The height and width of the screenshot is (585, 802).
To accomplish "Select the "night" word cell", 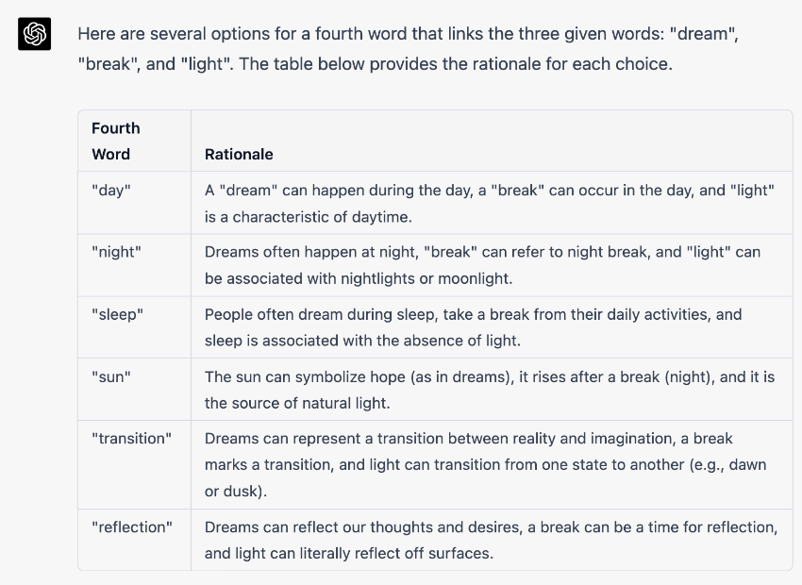I will [117, 253].
